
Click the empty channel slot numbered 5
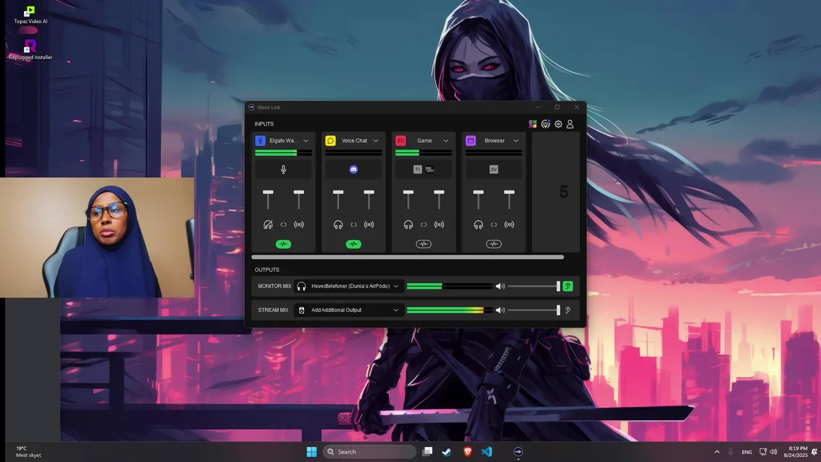click(556, 192)
